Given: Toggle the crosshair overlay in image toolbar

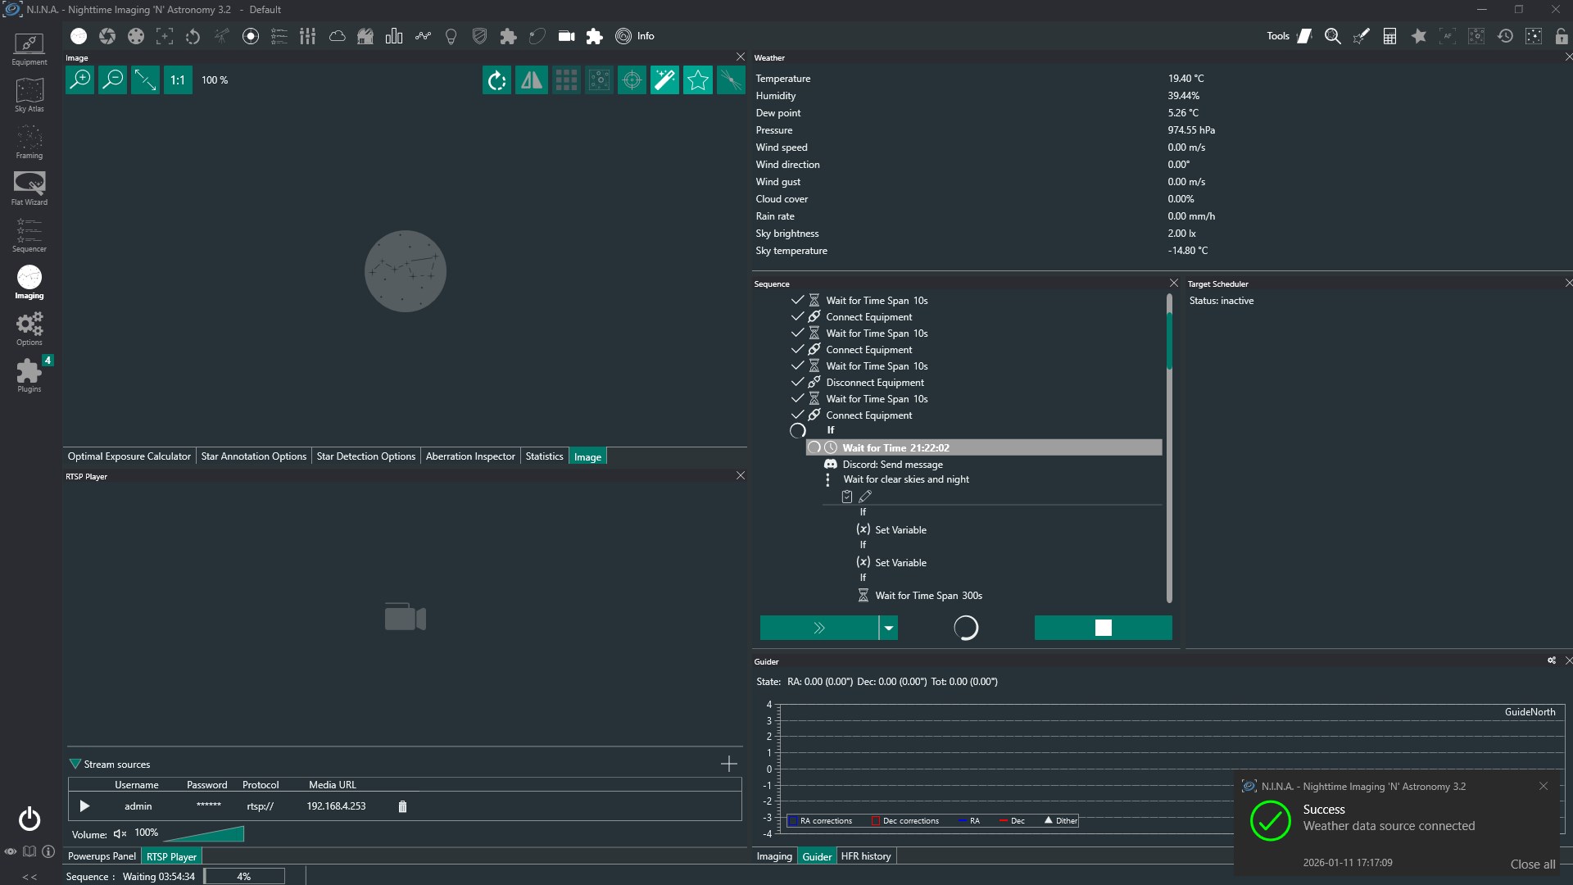Looking at the screenshot, I should point(632,79).
